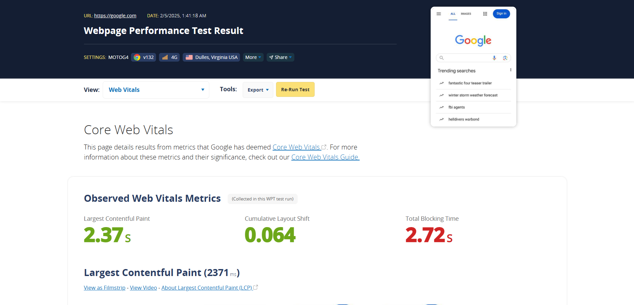Open the three-dot menu beside Trending searches

510,70
